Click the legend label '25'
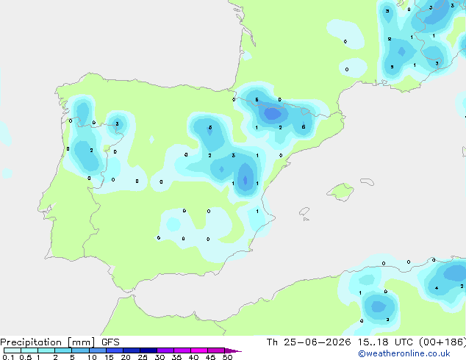The width and height of the screenshot is (466, 360). click(143, 357)
